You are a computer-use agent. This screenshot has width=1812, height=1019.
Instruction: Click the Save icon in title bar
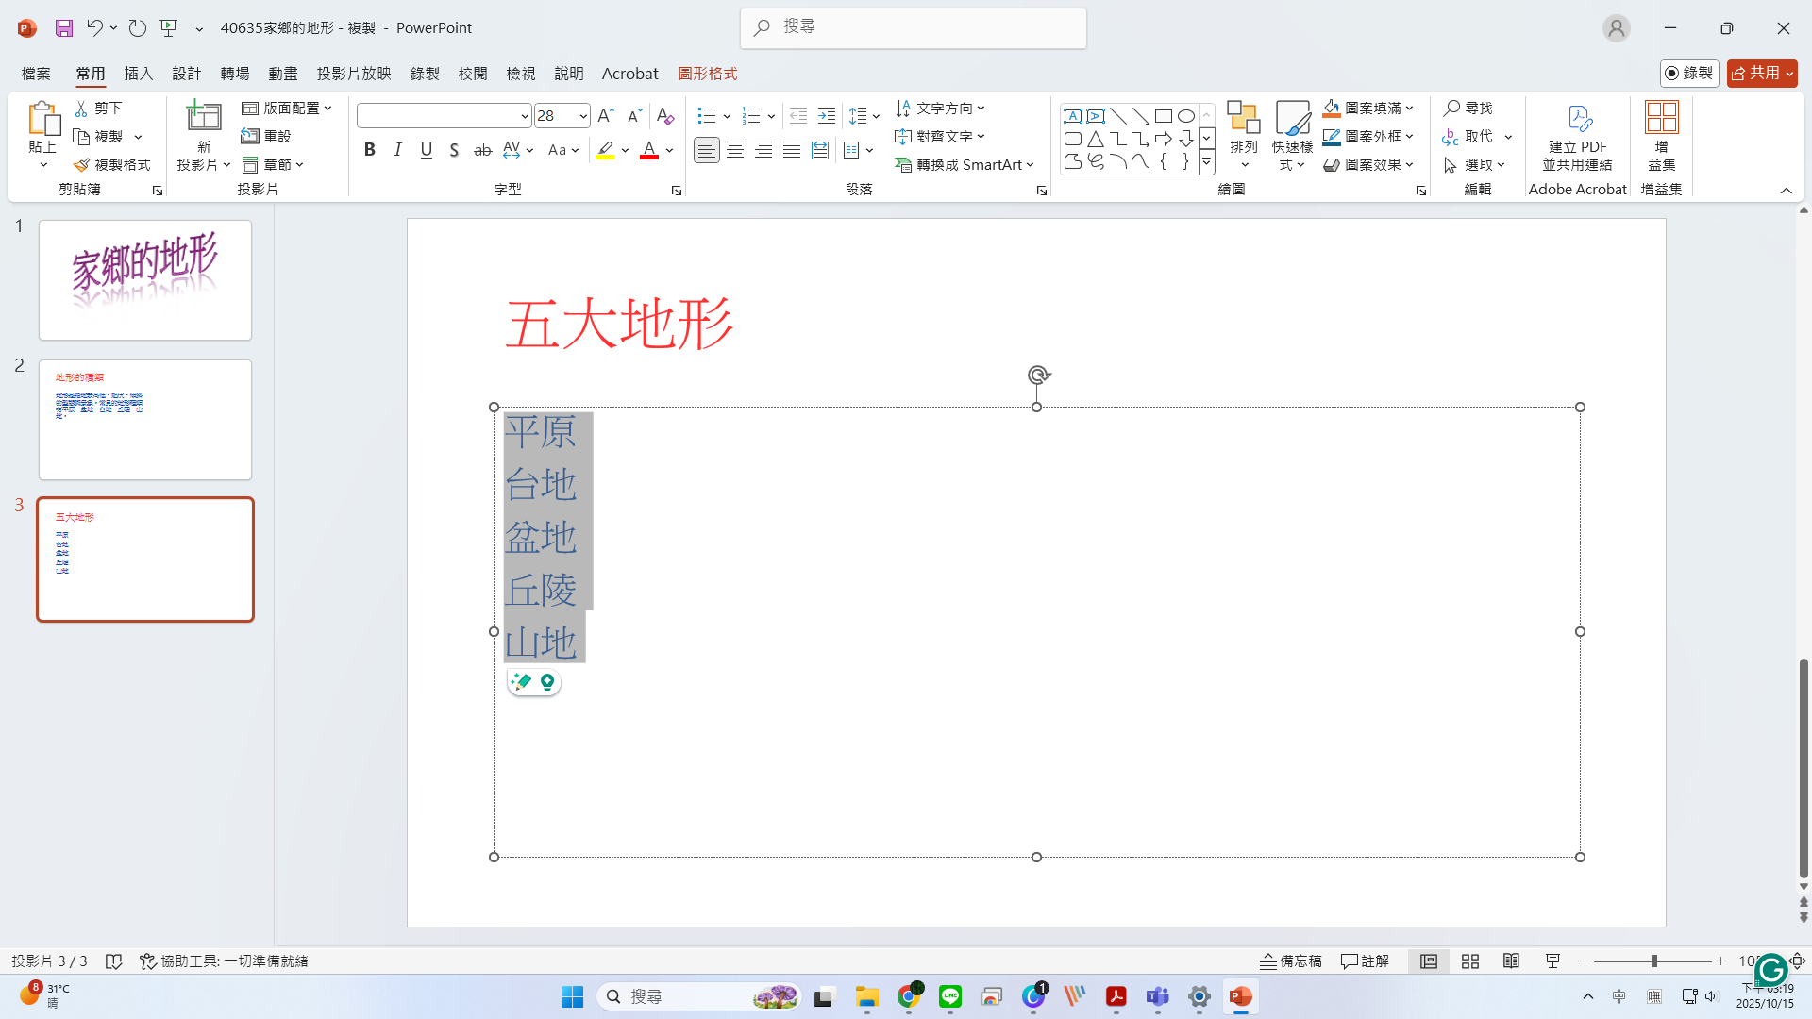pyautogui.click(x=64, y=28)
